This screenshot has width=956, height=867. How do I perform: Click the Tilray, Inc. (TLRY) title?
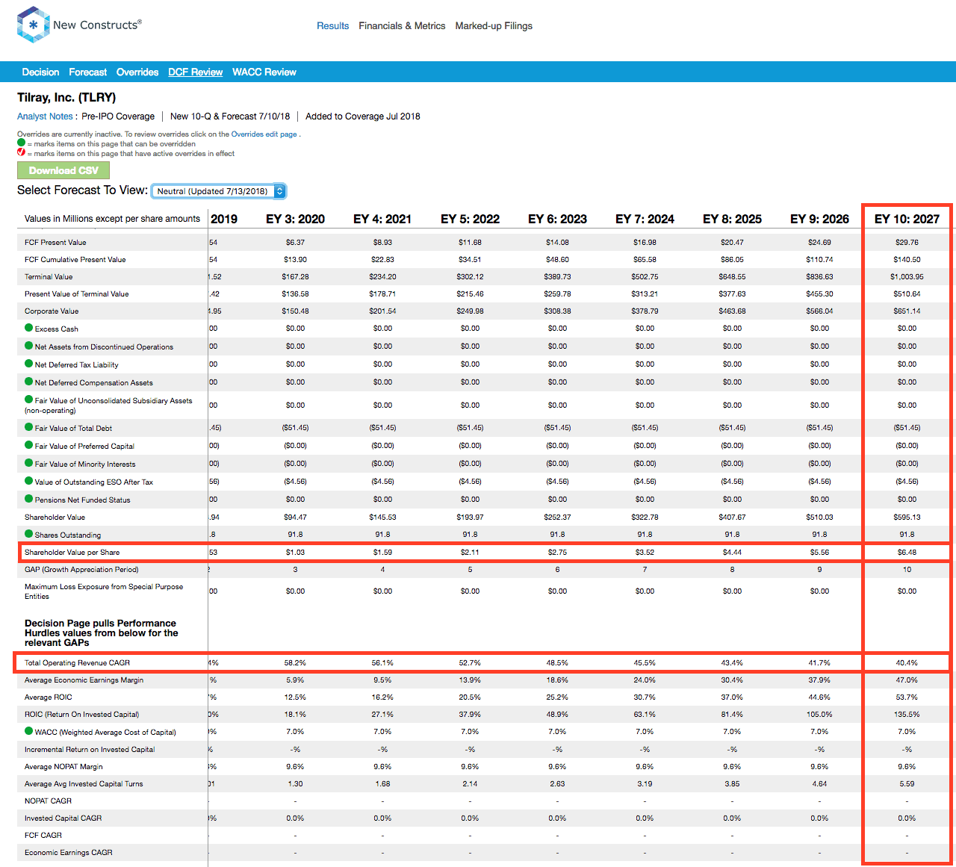point(66,97)
